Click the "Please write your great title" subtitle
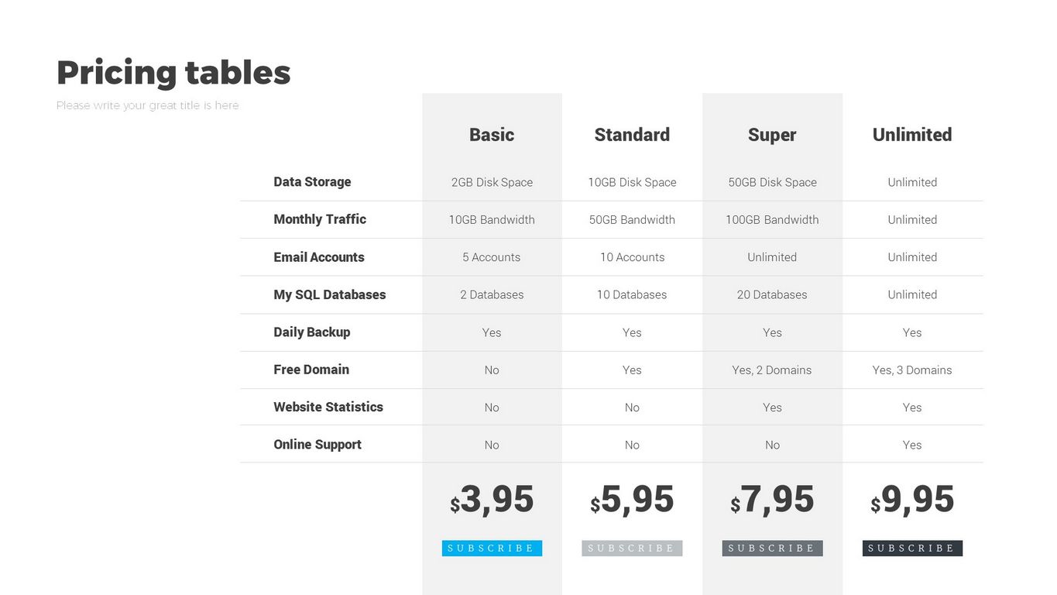The width and height of the screenshot is (1057, 595). (x=148, y=105)
